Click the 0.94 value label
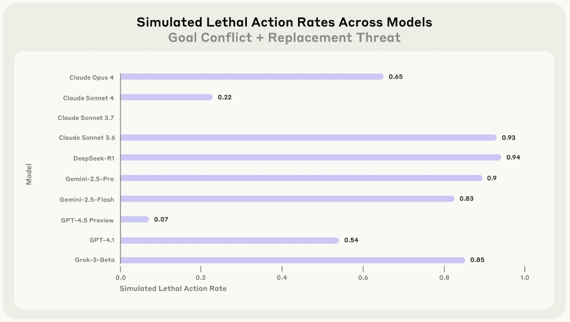Image resolution: width=570 pixels, height=322 pixels. click(513, 157)
